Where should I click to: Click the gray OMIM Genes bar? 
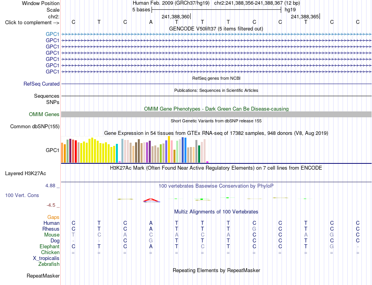pyautogui.click(x=216, y=115)
